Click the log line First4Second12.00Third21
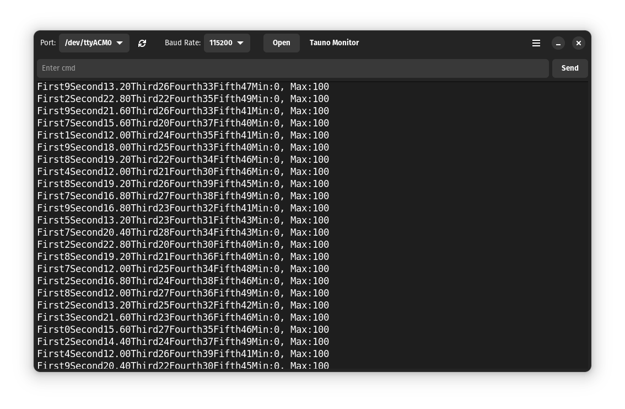The width and height of the screenshot is (625, 409). click(x=183, y=172)
